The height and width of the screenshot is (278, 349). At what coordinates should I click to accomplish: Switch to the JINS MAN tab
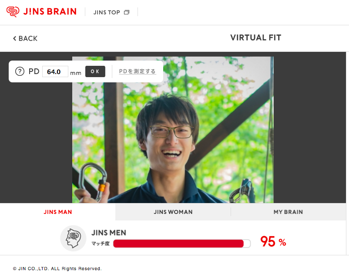57,212
